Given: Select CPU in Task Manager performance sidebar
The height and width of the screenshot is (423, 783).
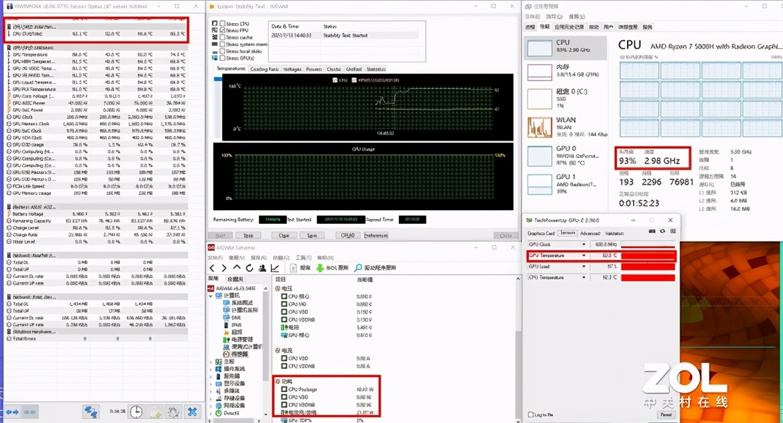Looking at the screenshot, I should pos(565,48).
